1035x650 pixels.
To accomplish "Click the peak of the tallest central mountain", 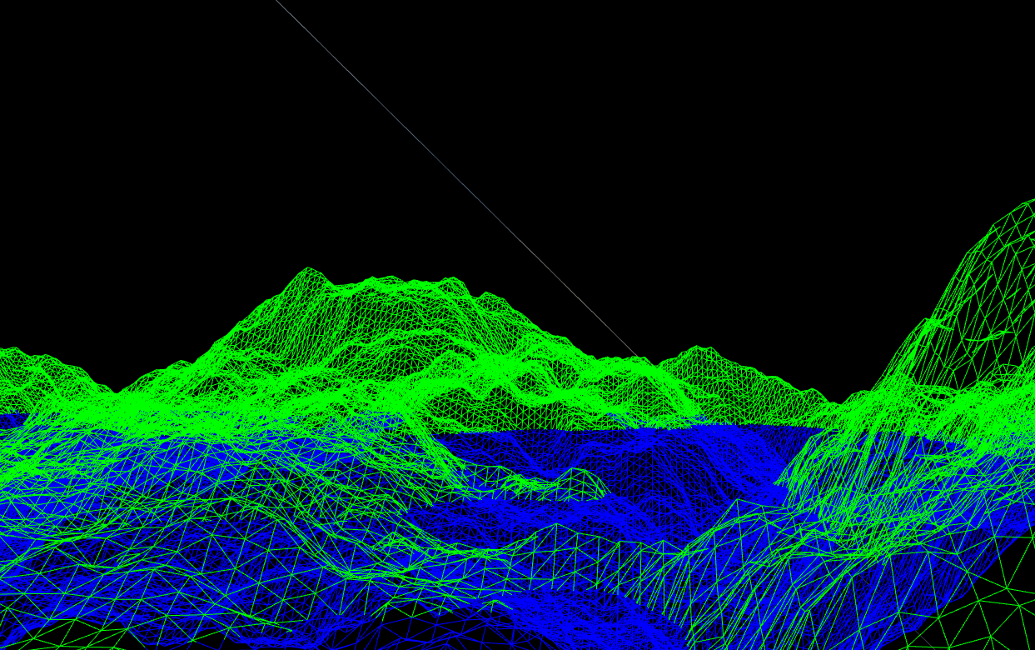I will [x=308, y=270].
